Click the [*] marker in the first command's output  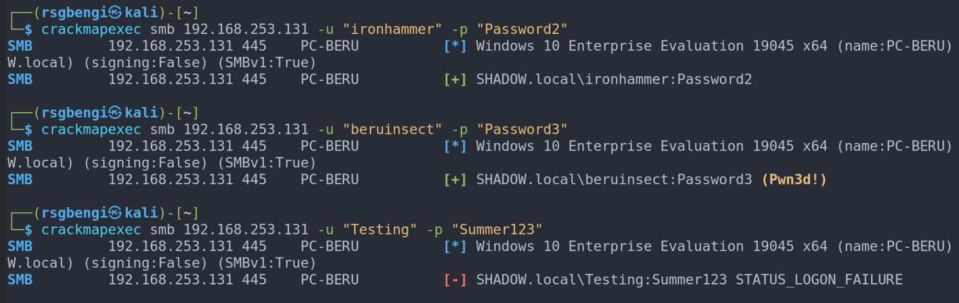click(455, 46)
